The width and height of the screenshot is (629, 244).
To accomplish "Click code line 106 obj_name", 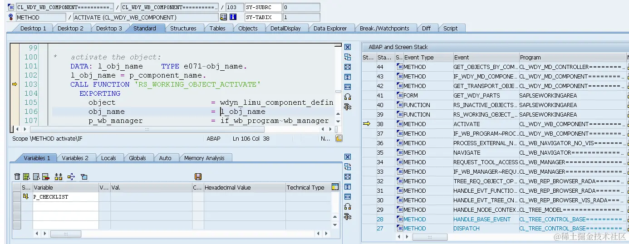I will click(106, 112).
